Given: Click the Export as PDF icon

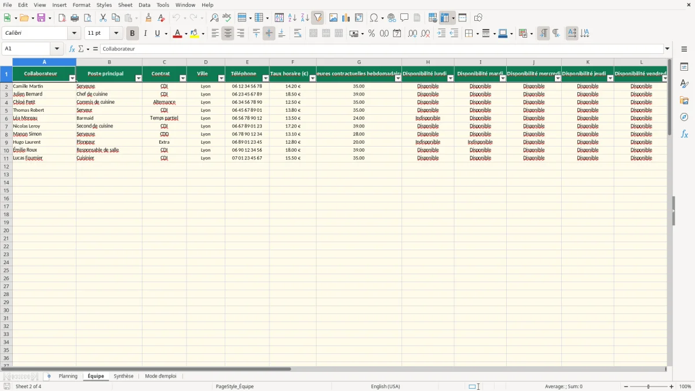Looking at the screenshot, I should tap(62, 18).
